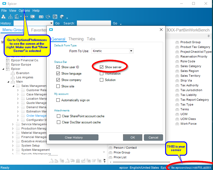Check Automatically sign on

click(x=58, y=100)
